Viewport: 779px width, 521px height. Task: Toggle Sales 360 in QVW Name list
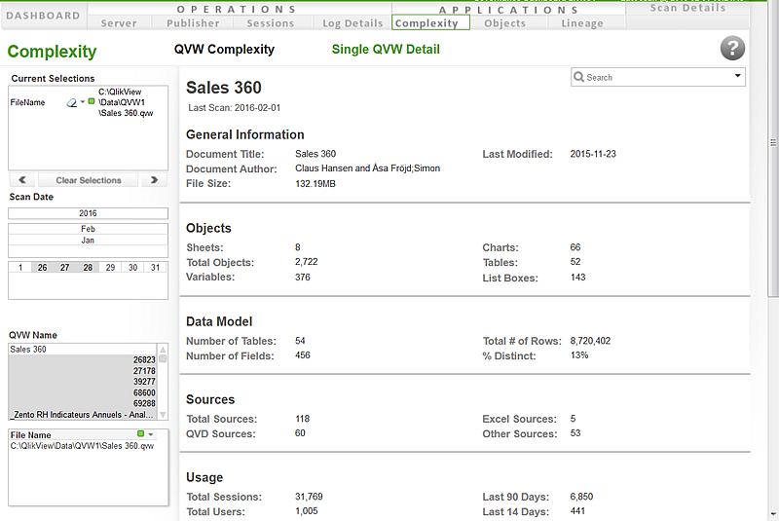pyautogui.click(x=29, y=349)
